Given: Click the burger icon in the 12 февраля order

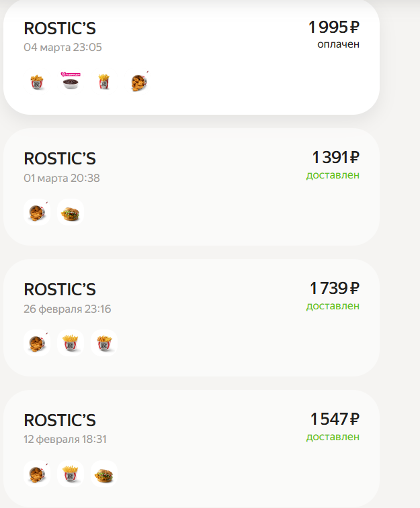Looking at the screenshot, I should (104, 474).
